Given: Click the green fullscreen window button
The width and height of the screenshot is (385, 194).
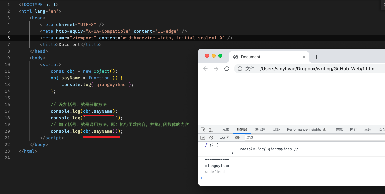Looking at the screenshot, I should pos(220,56).
